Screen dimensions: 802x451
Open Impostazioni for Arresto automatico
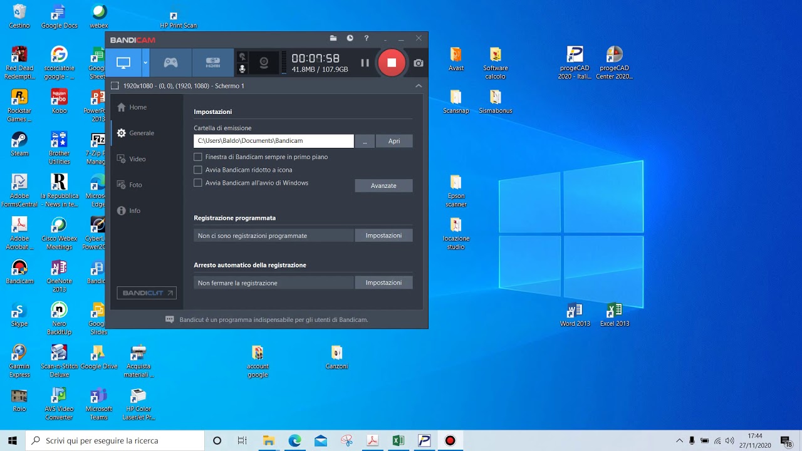(383, 283)
